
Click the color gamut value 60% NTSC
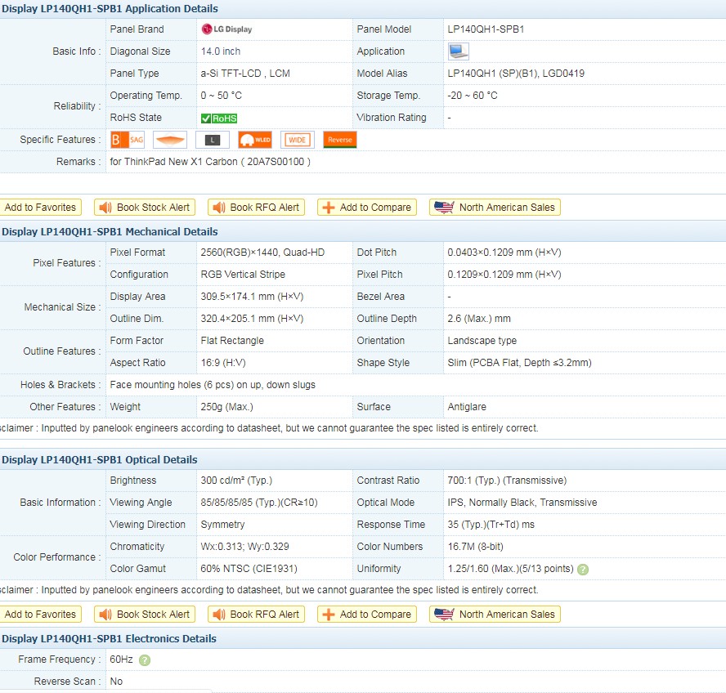click(x=249, y=569)
